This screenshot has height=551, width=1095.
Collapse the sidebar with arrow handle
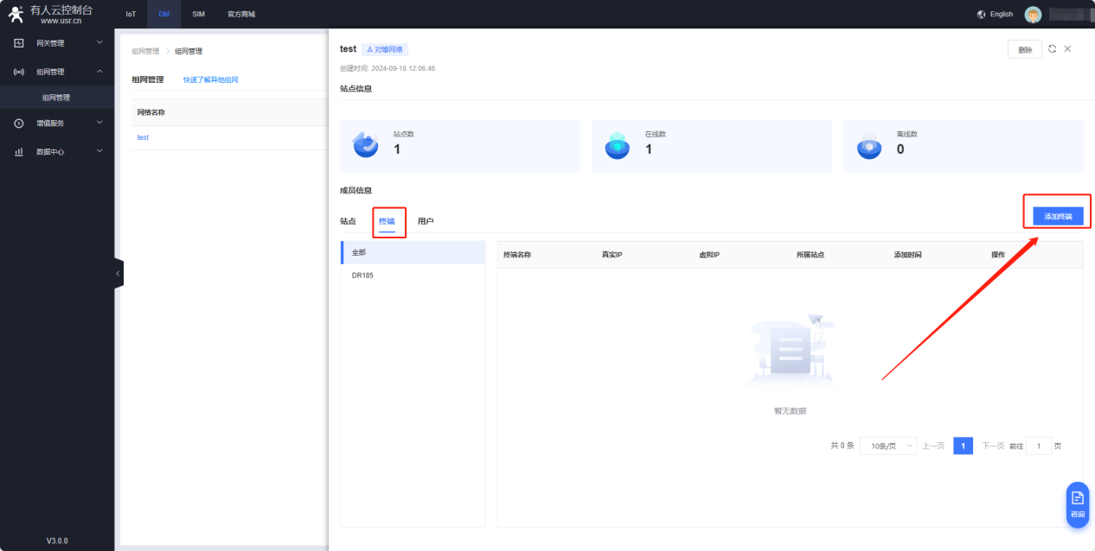[x=118, y=273]
